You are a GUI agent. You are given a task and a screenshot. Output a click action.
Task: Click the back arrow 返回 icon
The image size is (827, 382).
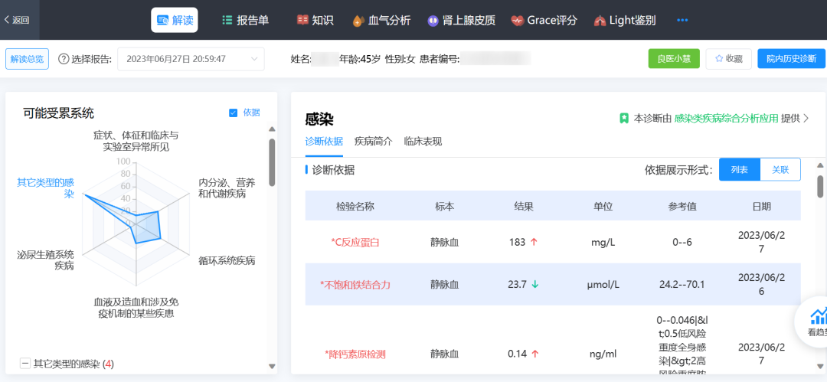(x=8, y=20)
